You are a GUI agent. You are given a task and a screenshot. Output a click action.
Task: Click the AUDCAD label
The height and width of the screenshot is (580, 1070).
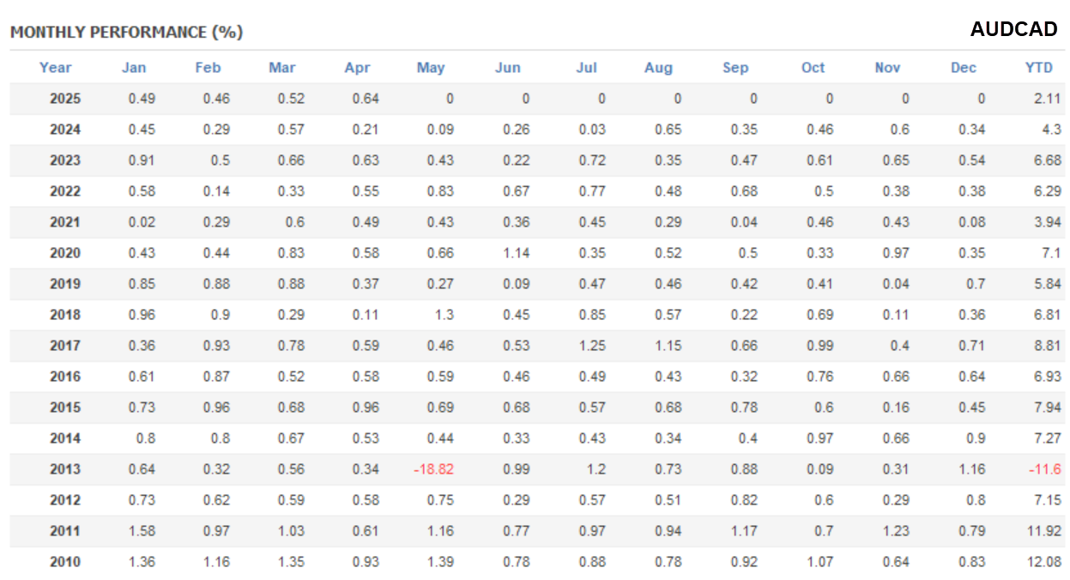coord(1013,30)
